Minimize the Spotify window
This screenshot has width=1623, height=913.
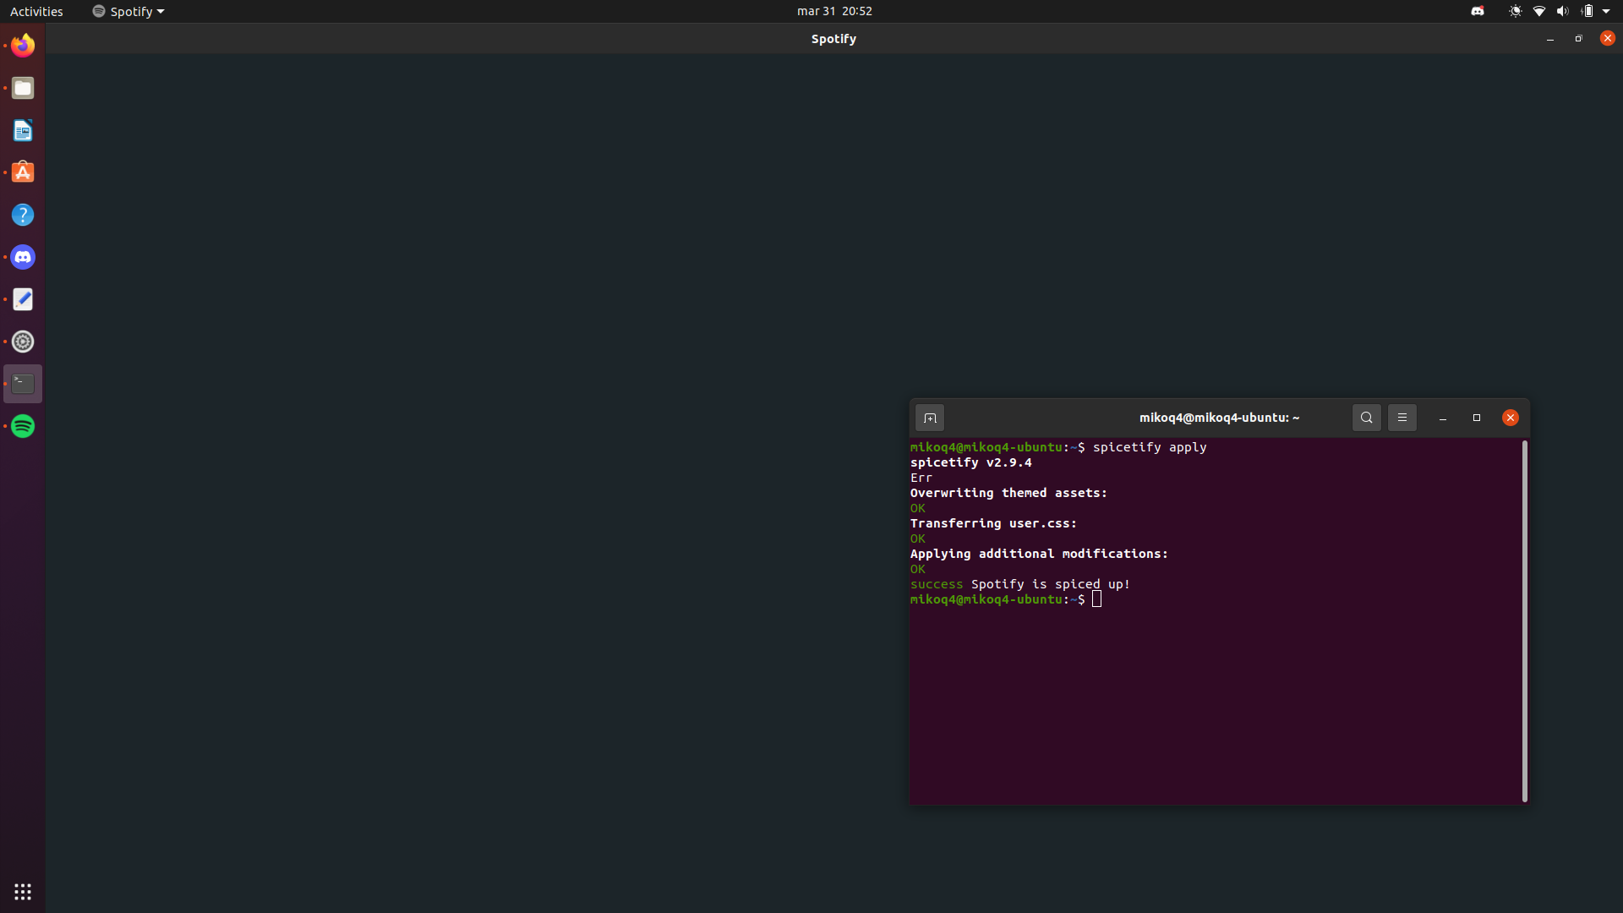click(1550, 39)
